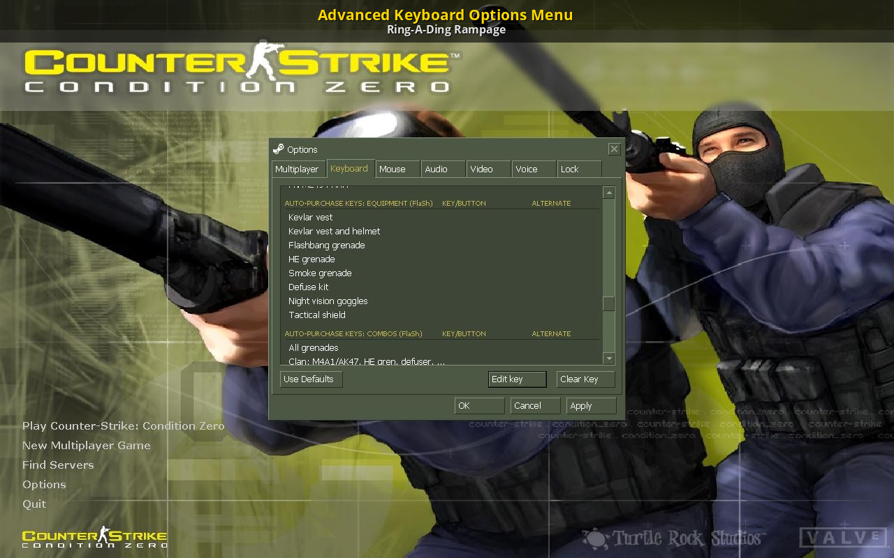
Task: Click Apply to save key bindings
Action: pyautogui.click(x=591, y=406)
